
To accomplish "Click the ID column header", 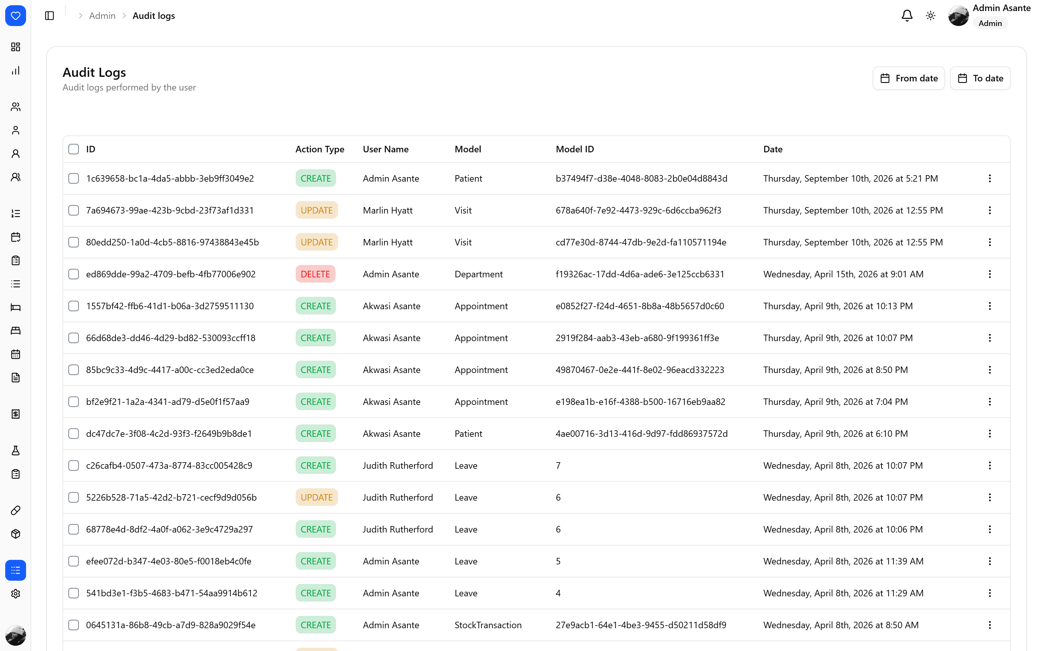I will pos(91,149).
